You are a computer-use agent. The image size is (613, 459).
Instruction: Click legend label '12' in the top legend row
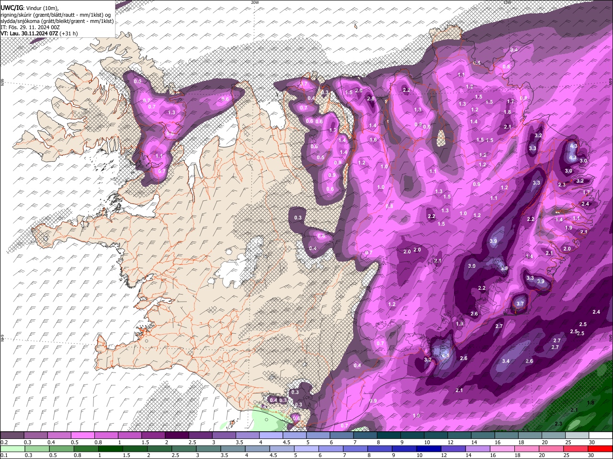[x=450, y=442]
